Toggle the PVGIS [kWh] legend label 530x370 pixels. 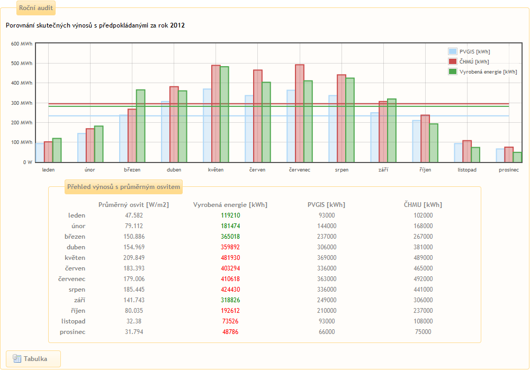point(474,52)
